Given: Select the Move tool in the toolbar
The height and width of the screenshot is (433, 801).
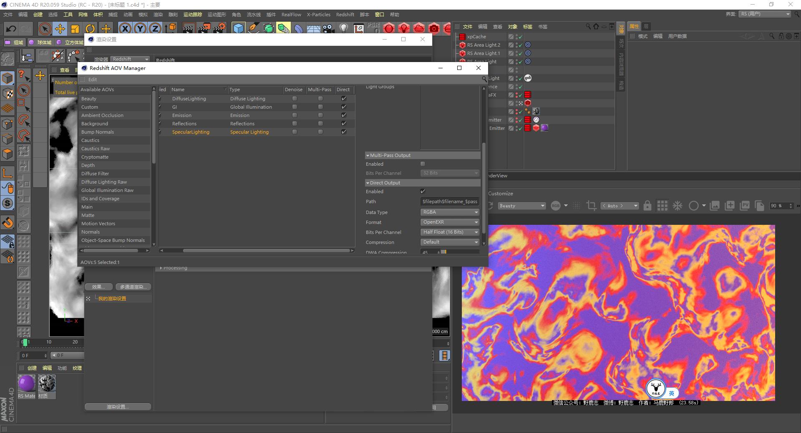Looking at the screenshot, I should pos(60,28).
